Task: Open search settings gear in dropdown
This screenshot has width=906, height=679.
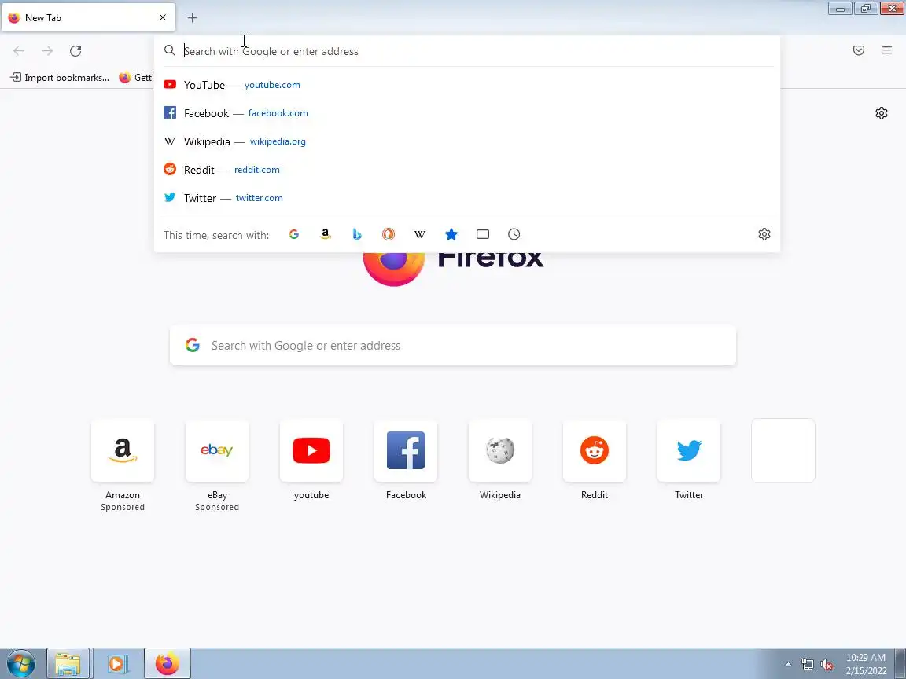Action: (x=764, y=234)
